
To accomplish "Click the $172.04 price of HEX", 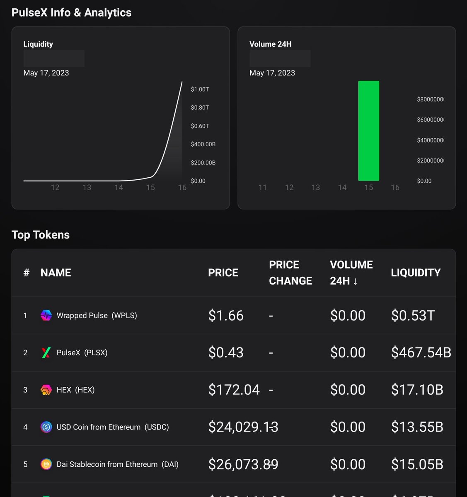I will click(x=234, y=390).
